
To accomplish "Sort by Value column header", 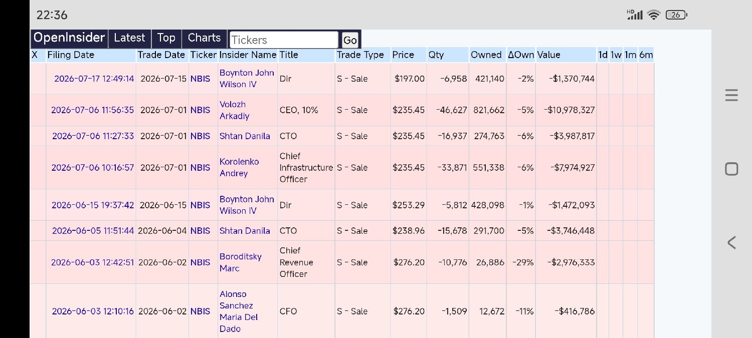I will point(548,55).
